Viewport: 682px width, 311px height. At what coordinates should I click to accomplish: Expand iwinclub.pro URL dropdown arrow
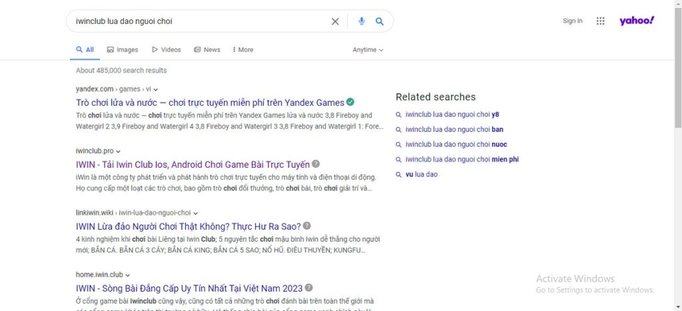point(119,151)
